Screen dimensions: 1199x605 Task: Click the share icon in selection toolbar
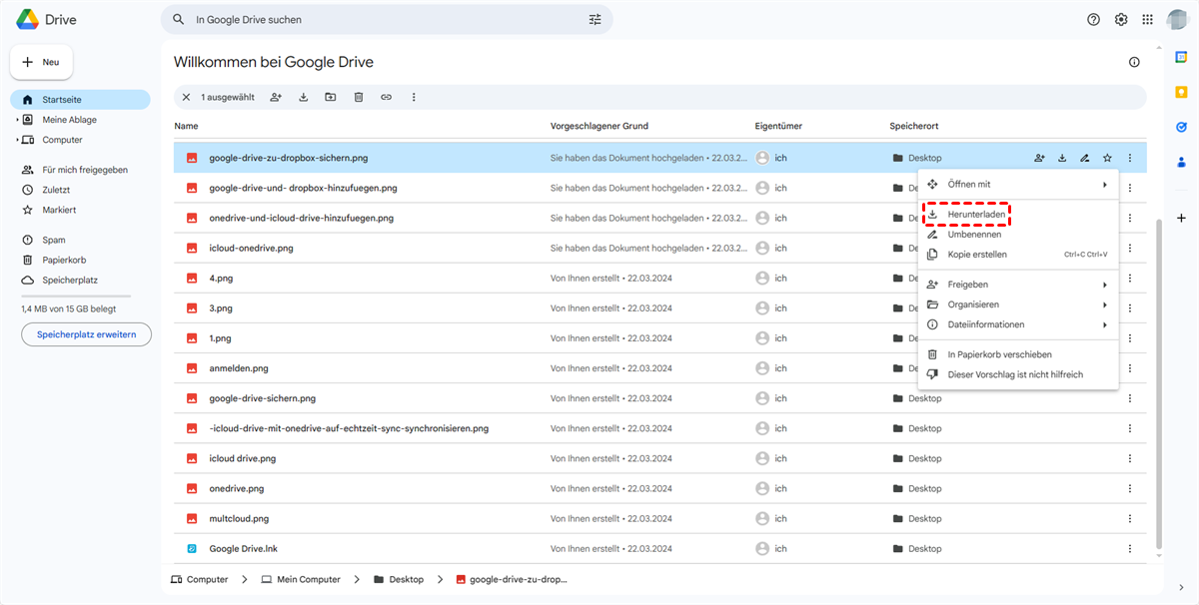pyautogui.click(x=276, y=97)
